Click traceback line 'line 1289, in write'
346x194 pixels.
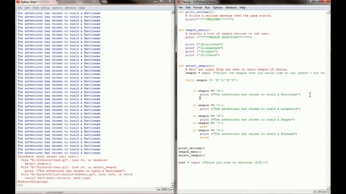coord(77,175)
